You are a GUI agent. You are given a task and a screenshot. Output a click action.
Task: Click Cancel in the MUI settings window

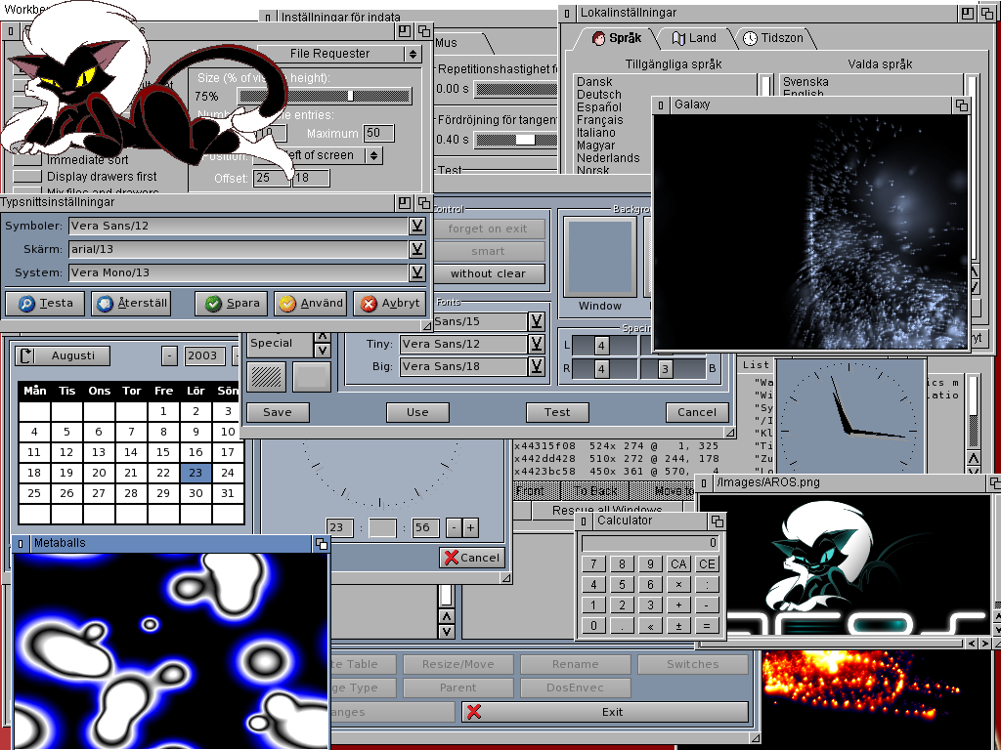(696, 412)
